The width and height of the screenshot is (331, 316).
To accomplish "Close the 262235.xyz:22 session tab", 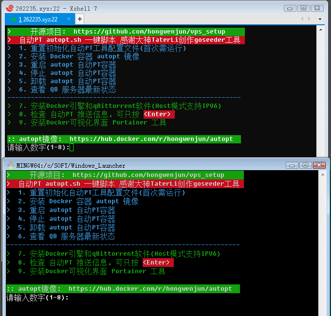I will click(69, 19).
